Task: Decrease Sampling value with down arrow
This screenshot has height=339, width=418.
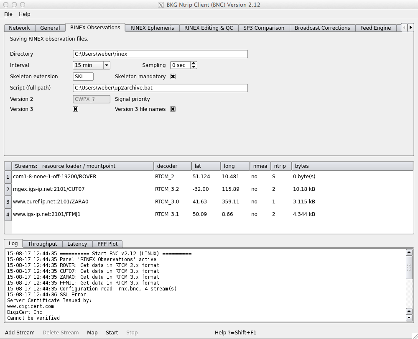Action: click(x=194, y=67)
